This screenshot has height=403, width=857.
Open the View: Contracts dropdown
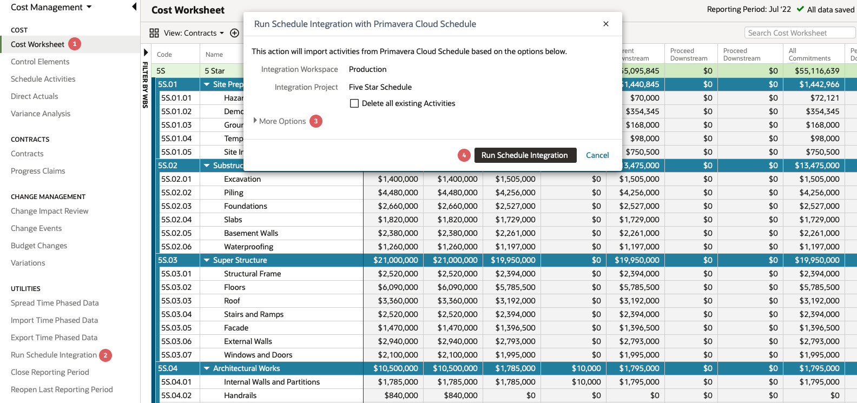(x=194, y=33)
